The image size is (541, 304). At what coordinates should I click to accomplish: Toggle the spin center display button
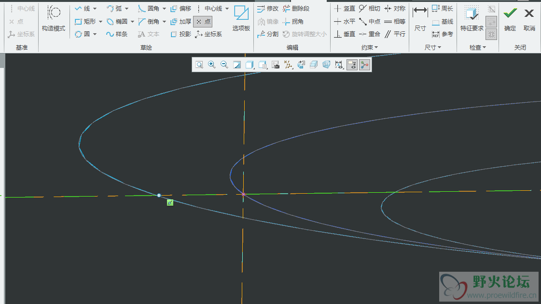364,65
